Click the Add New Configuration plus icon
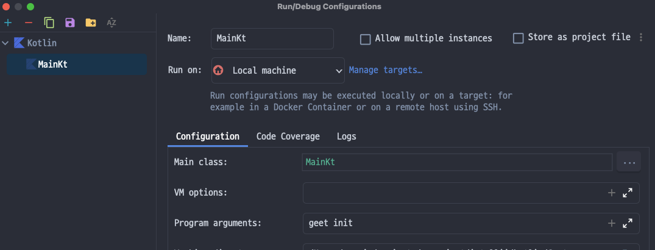This screenshot has height=250, width=655. 8,23
